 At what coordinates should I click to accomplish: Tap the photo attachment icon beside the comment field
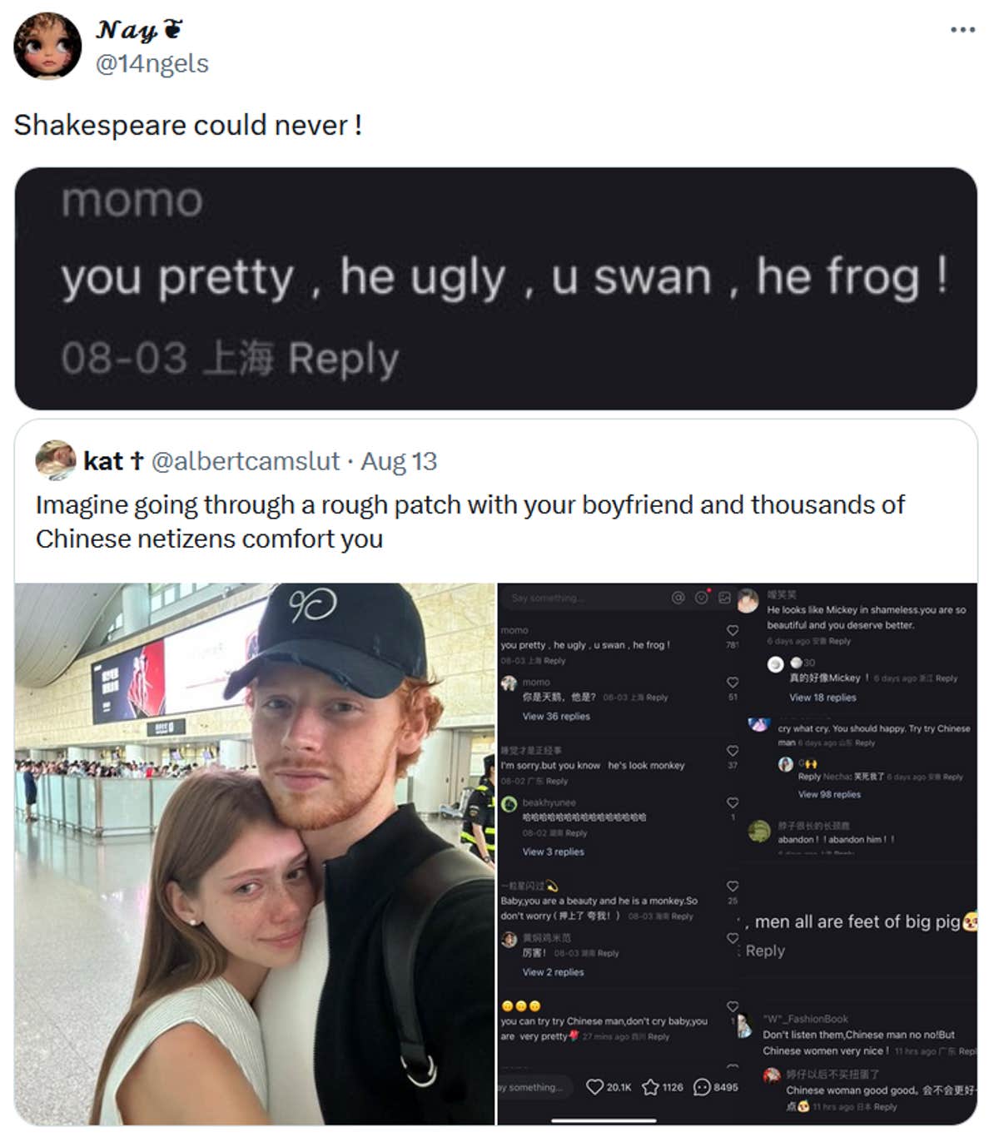(x=725, y=598)
